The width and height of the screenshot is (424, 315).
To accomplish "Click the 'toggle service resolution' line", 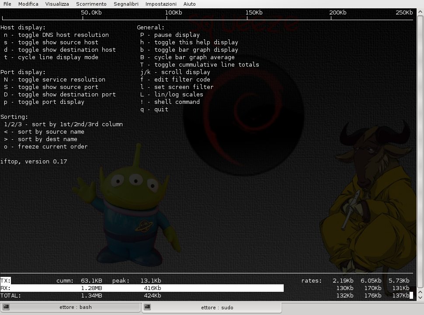I will pos(55,79).
